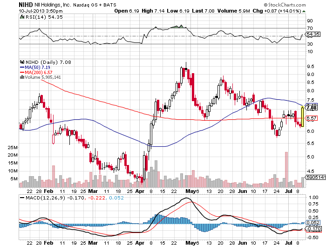Click the 30 RSI oversold level label
The height and width of the screenshot is (247, 326).
[310, 44]
